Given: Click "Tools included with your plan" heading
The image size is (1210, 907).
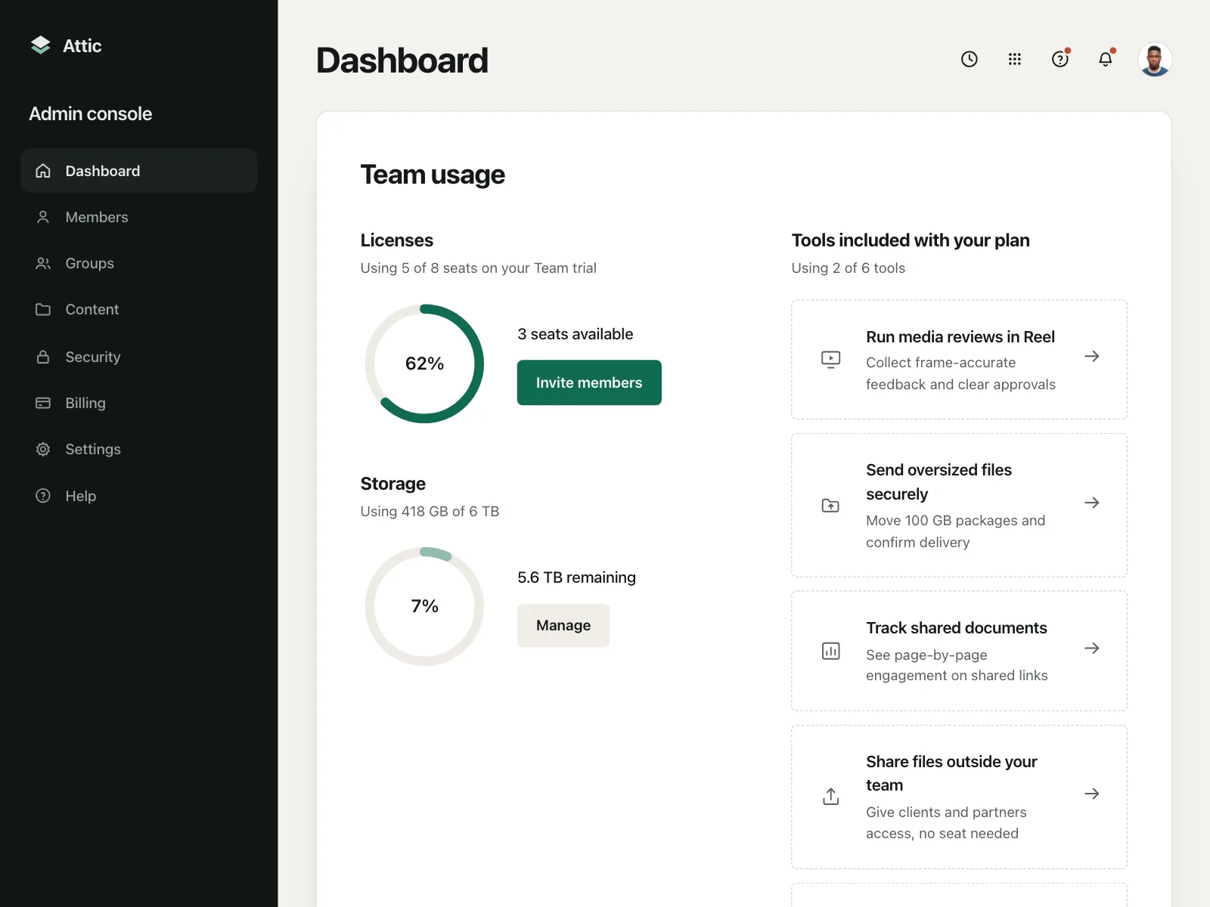Looking at the screenshot, I should click(x=911, y=240).
